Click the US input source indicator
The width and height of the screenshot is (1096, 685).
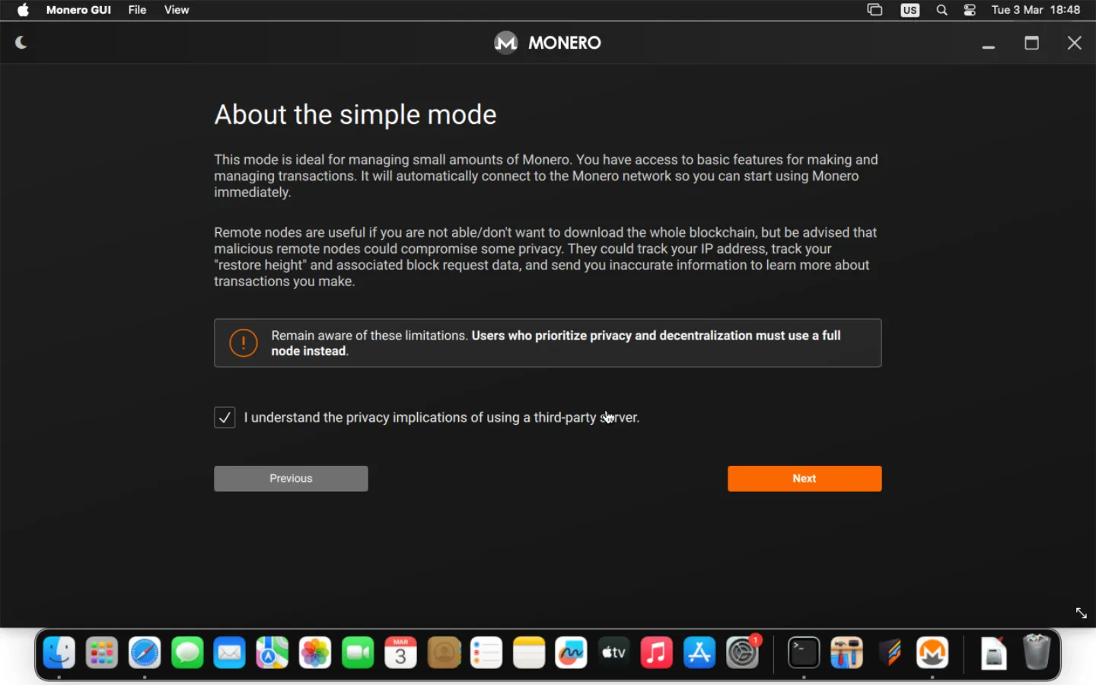tap(910, 10)
